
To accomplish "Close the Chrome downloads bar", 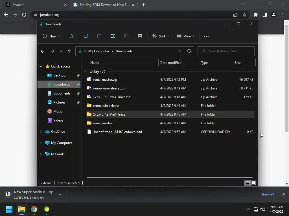I will click(x=284, y=194).
